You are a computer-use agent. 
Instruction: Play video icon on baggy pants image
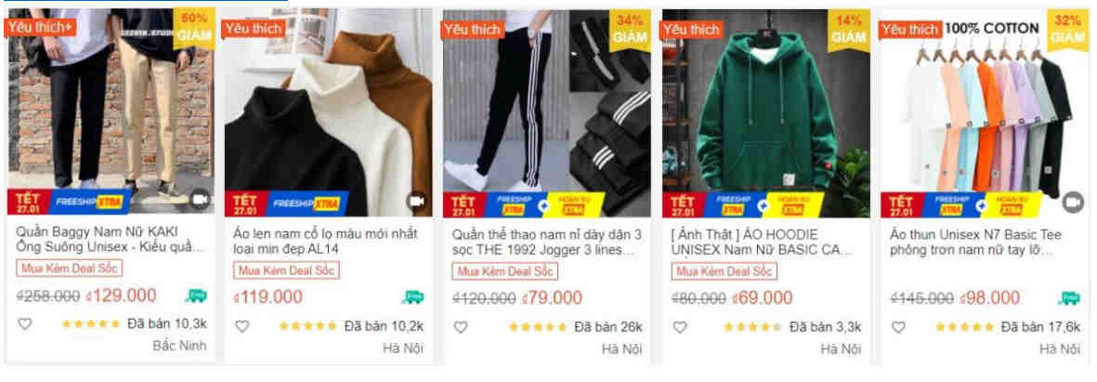tap(200, 200)
